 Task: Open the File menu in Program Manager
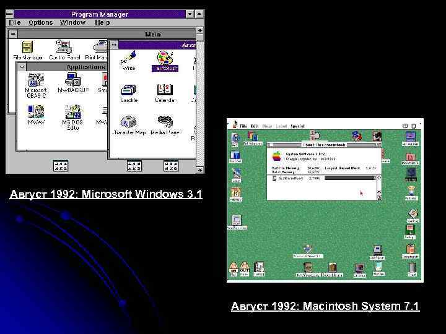coord(15,22)
